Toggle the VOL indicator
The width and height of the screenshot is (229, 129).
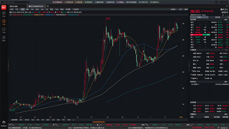click(x=21, y=120)
